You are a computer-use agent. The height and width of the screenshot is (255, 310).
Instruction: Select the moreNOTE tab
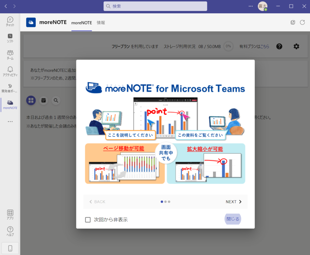click(82, 23)
